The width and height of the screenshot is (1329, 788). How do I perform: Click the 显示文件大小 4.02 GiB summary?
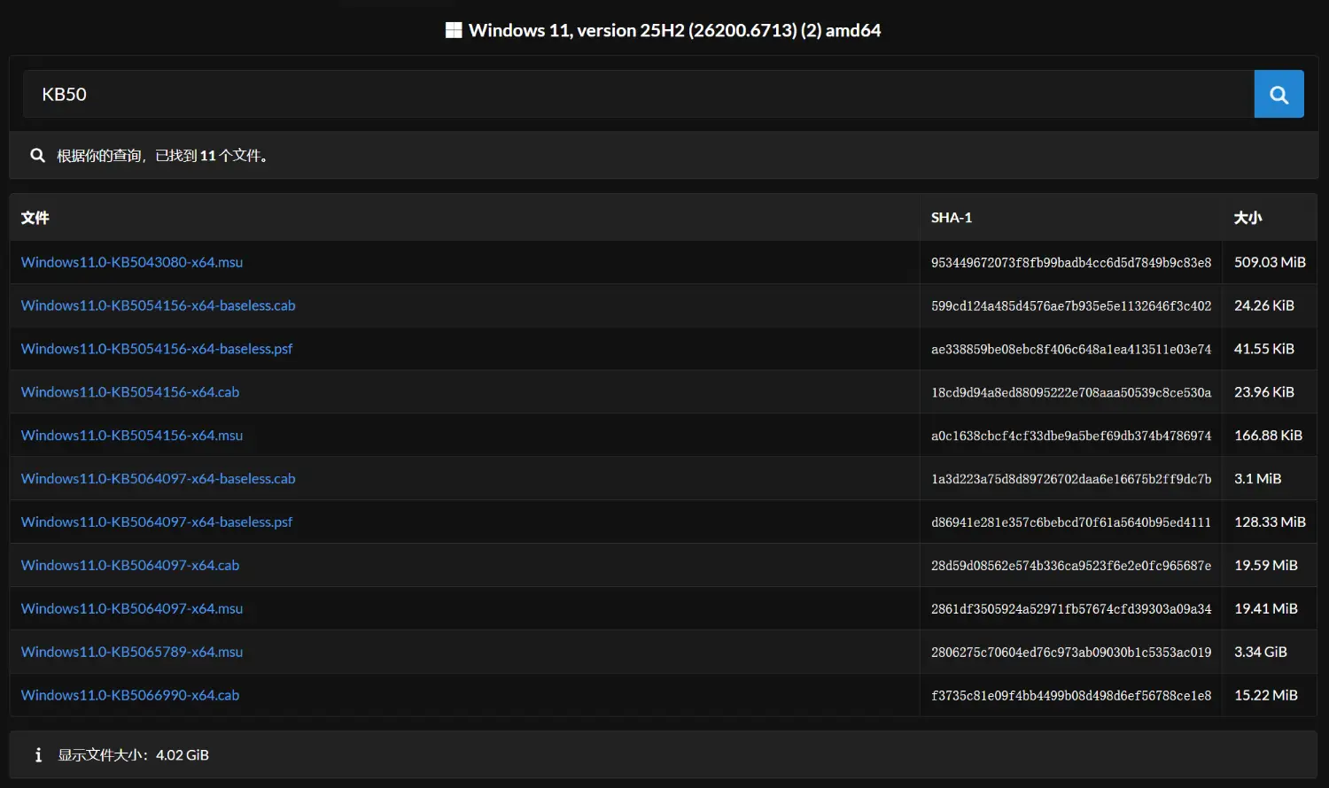[134, 755]
